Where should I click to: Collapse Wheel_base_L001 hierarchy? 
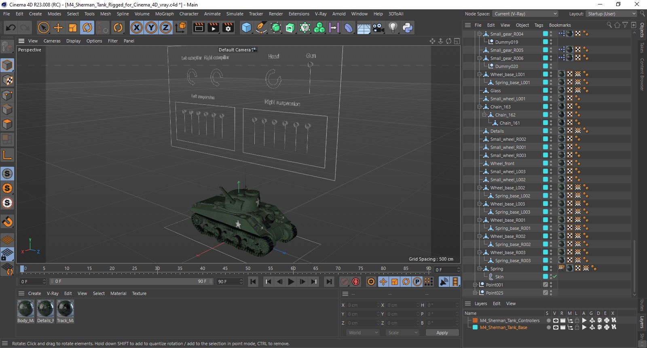coord(480,74)
